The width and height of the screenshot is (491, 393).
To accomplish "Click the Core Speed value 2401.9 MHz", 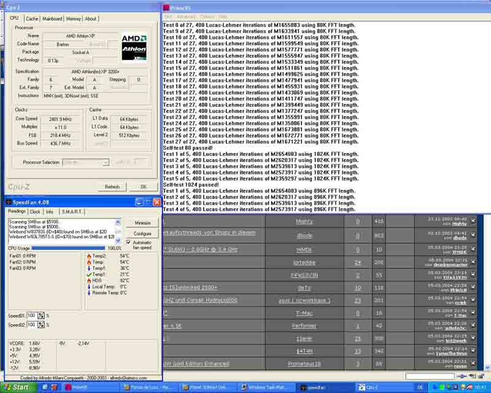I will pos(60,119).
